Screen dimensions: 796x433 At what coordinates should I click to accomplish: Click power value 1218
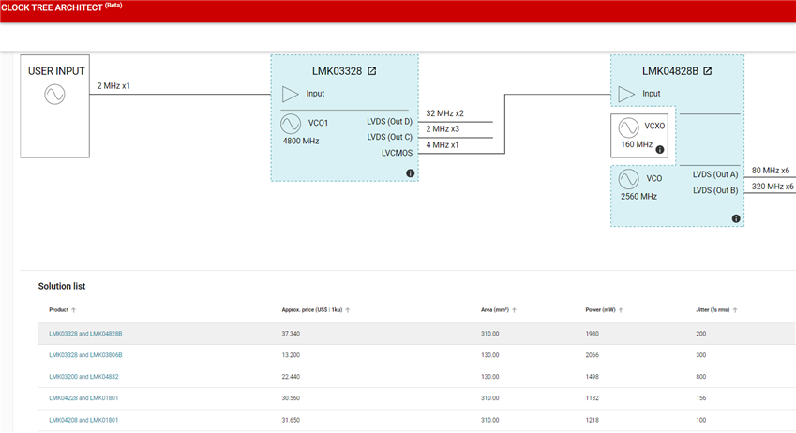[x=592, y=420]
